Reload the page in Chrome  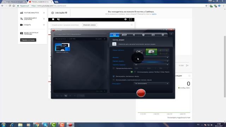10,6
